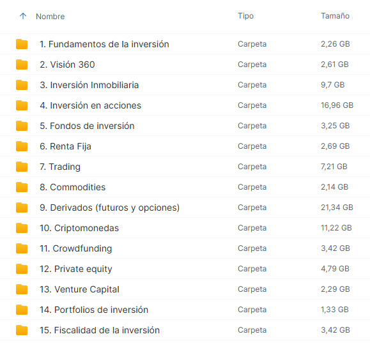Image resolution: width=370 pixels, height=355 pixels.
Task: Click folder icon of Fiscalidad de la inversión
Action: point(22,330)
